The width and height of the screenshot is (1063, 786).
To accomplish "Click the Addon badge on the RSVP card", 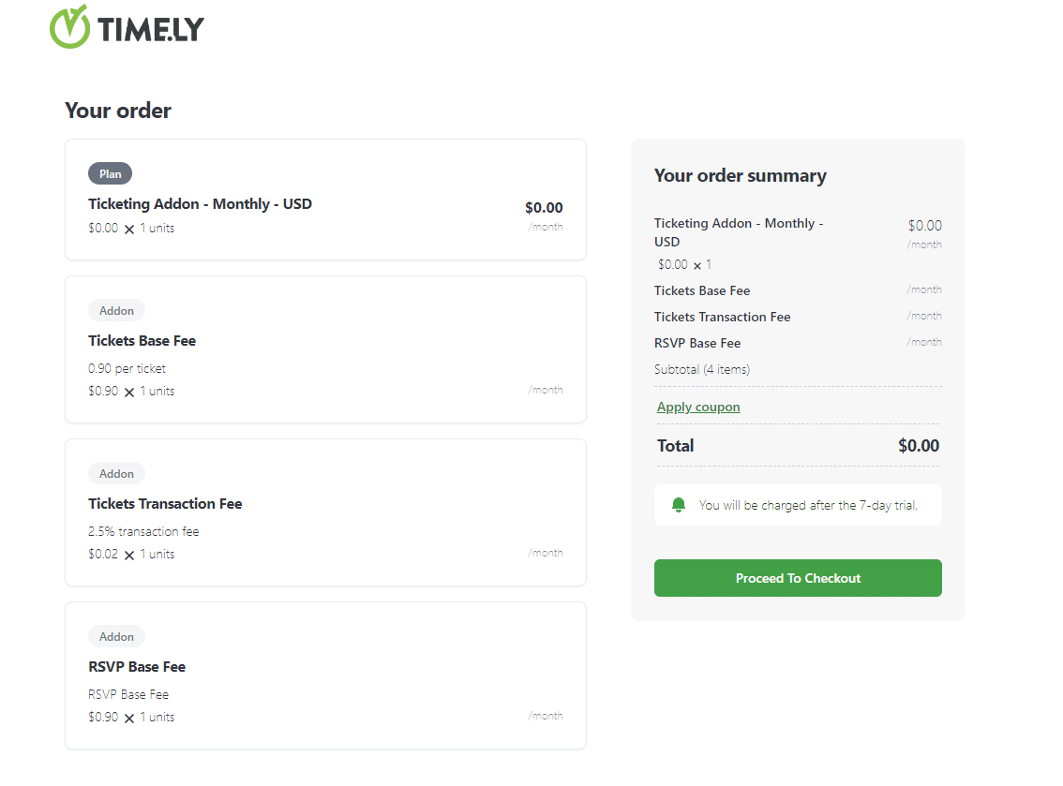I will click(116, 636).
